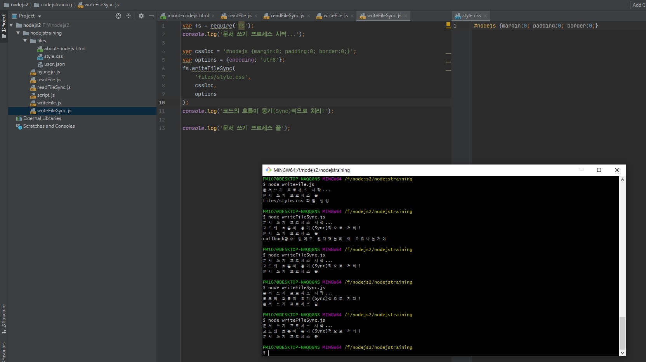Collapse the files folder in tree
This screenshot has height=362, width=646.
pos(25,41)
